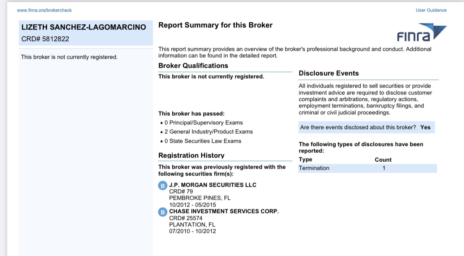Click the Yes answer for disclosed events
This screenshot has height=256, width=464.
point(425,127)
